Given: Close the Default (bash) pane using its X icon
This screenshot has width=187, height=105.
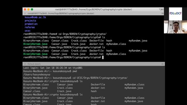Looking at the screenshot, I should (25, 64).
